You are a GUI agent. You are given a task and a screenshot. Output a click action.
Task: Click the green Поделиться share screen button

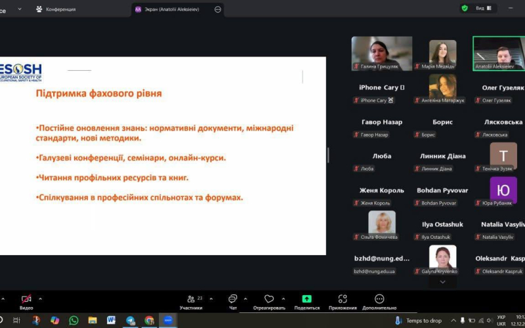(306, 299)
